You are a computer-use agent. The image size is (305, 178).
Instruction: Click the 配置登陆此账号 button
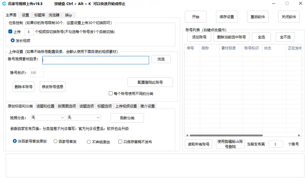(x=150, y=82)
